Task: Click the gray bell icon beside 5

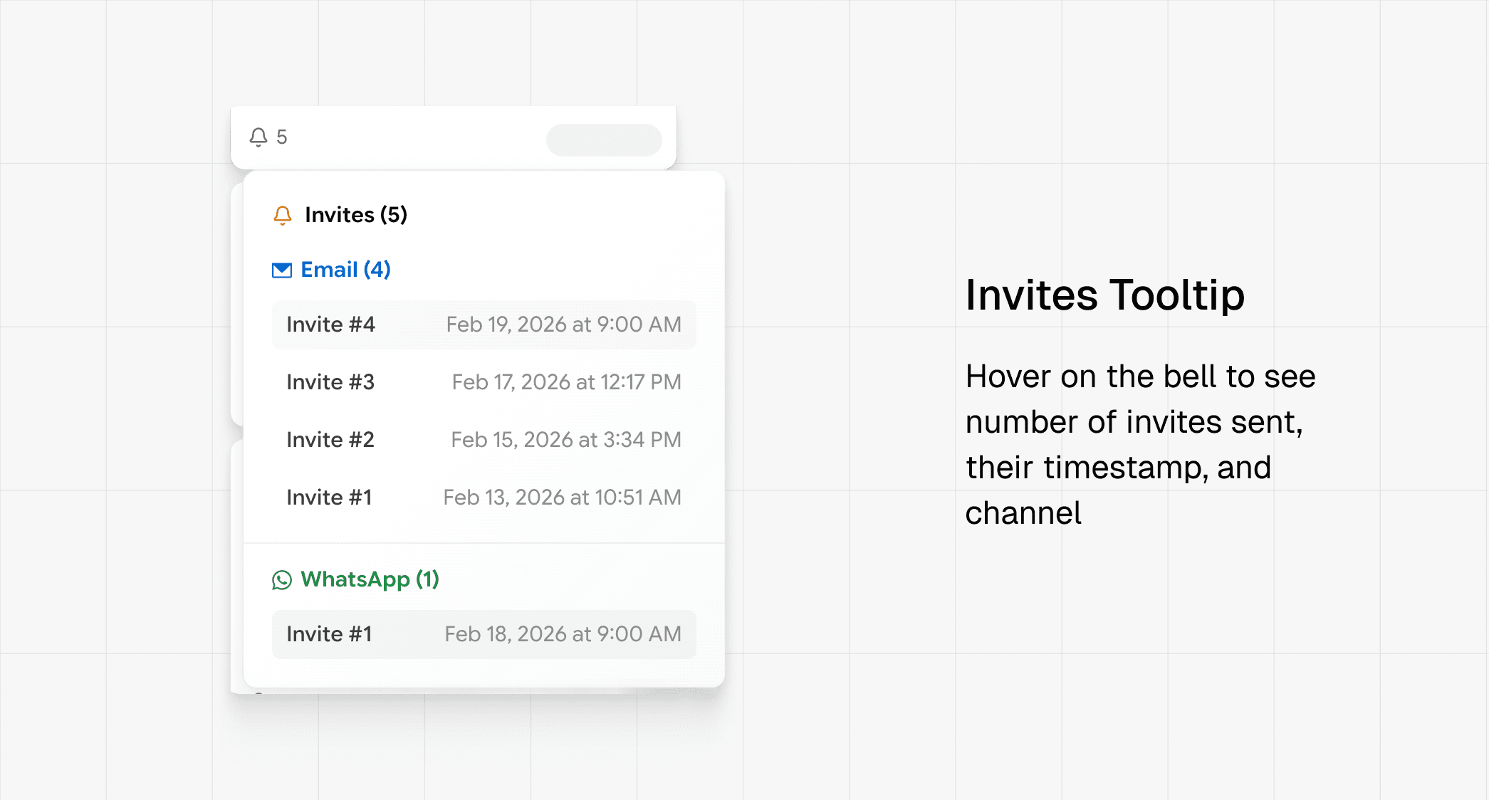Action: tap(258, 137)
